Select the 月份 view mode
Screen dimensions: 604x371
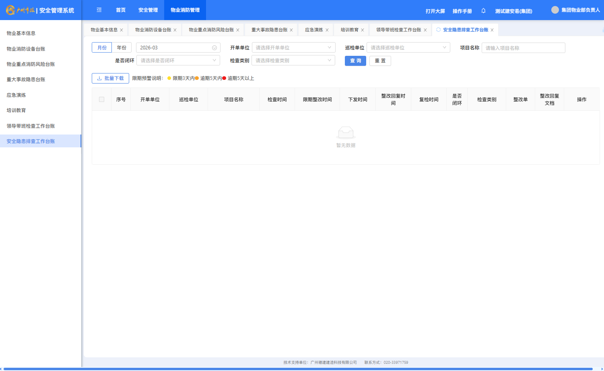click(x=102, y=48)
